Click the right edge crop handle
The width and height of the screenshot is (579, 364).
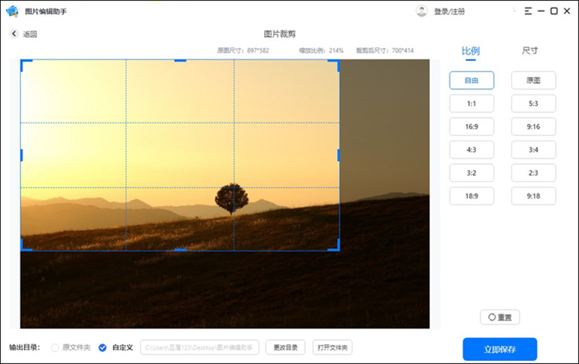tap(338, 155)
